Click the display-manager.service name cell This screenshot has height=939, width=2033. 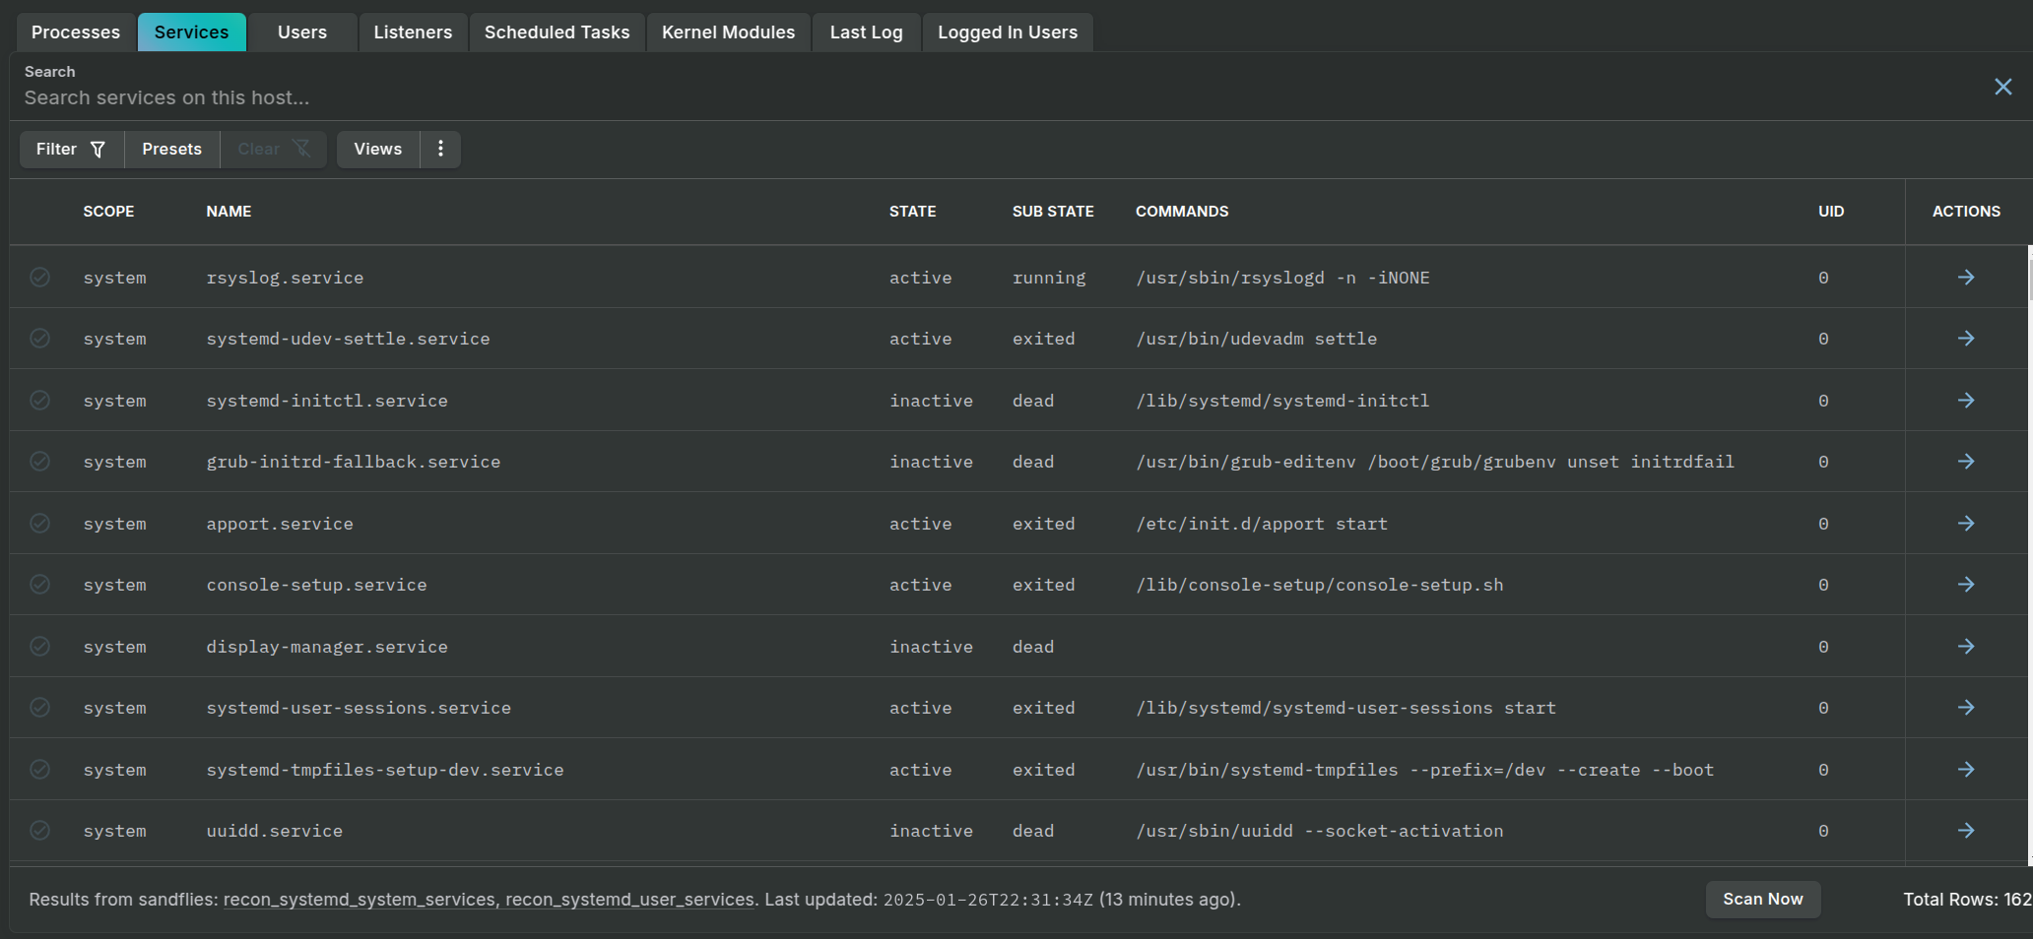[x=327, y=647]
